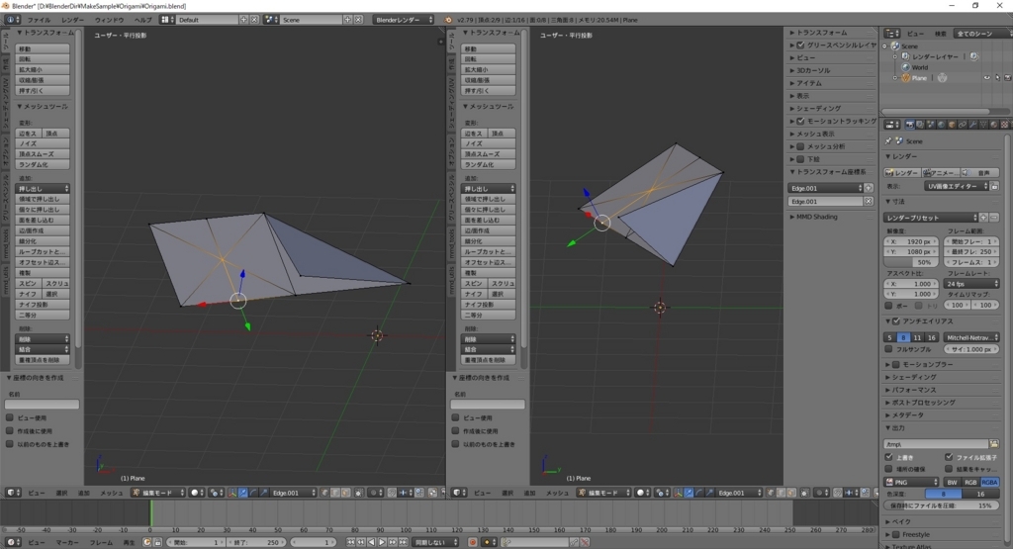This screenshot has height=549, width=1013.
Task: Open the Blenderレンダー engine dropdown
Action: [x=404, y=20]
